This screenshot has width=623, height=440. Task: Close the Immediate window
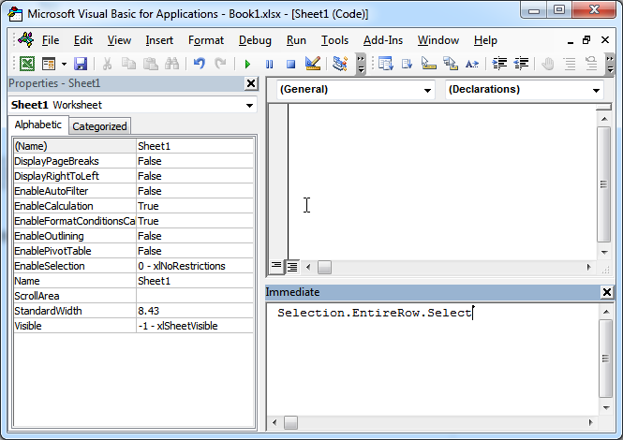[607, 292]
